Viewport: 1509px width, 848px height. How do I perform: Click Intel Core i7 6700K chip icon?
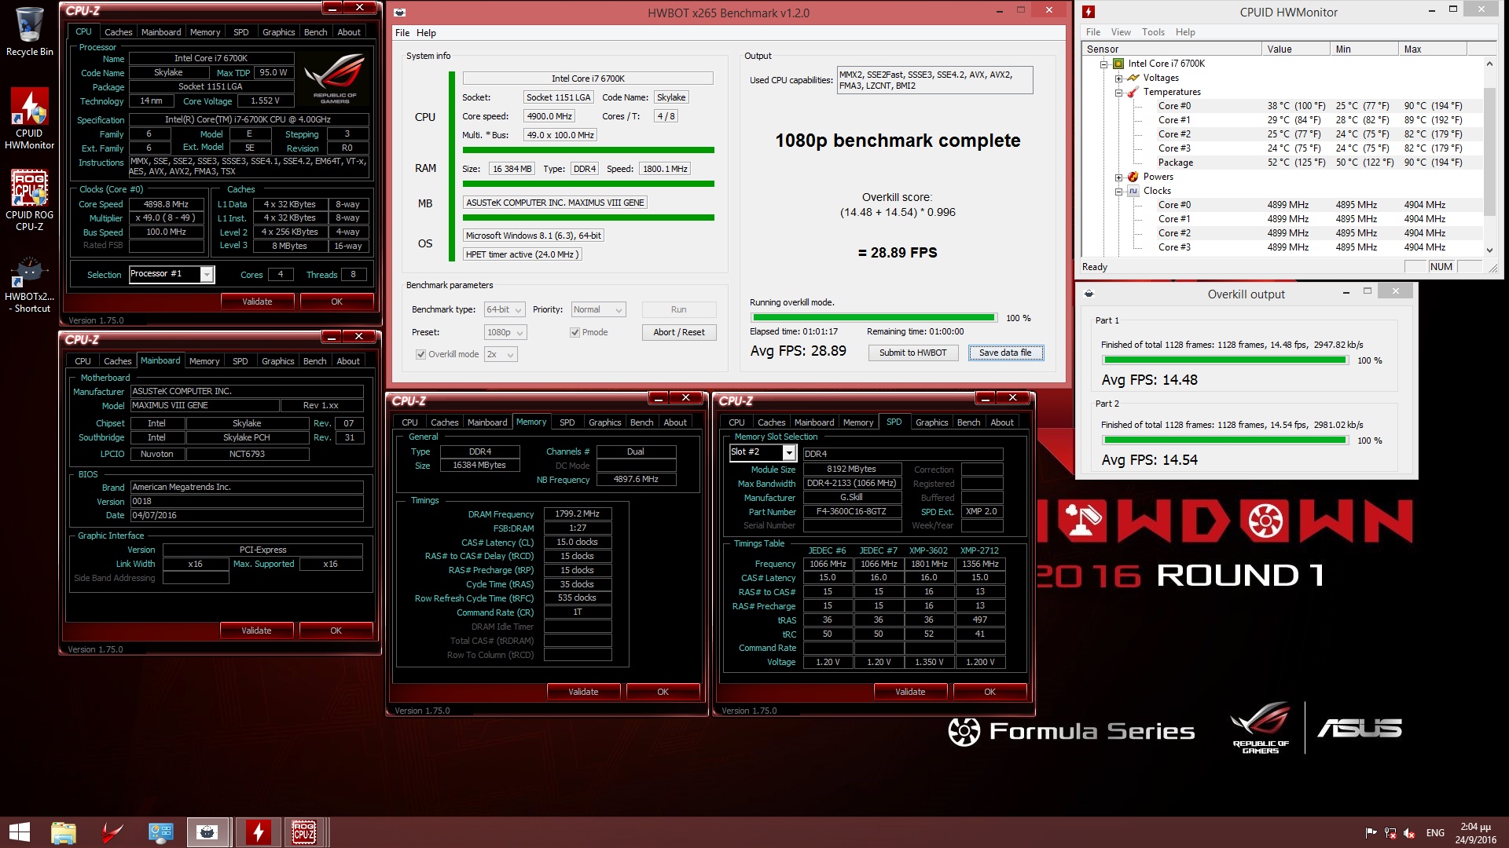pos(1118,64)
